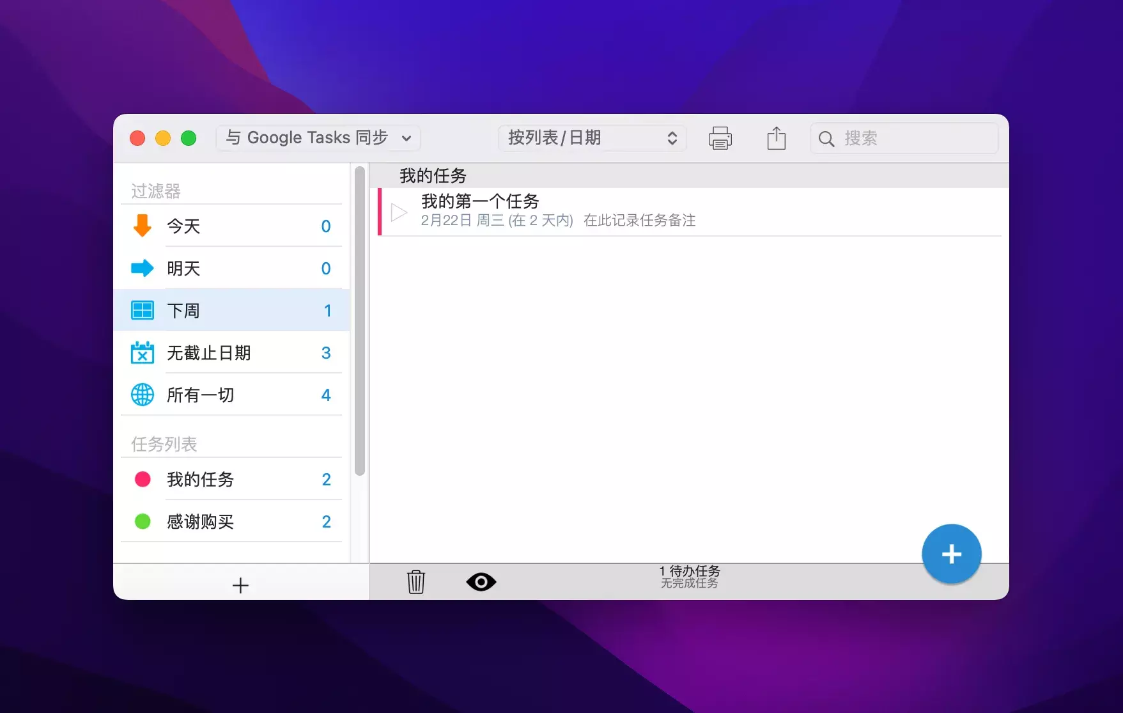Open the 我的第一个任务 task entry
Screen dimensions: 1123x713
point(480,202)
